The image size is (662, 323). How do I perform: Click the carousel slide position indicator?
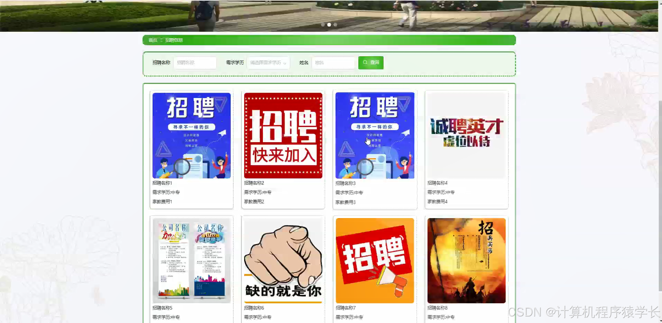pos(329,25)
